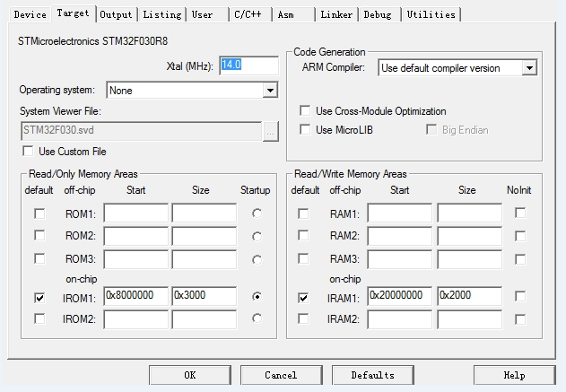The height and width of the screenshot is (392, 566).
Task: Check the RAM3 default checkbox
Action: coord(303,258)
